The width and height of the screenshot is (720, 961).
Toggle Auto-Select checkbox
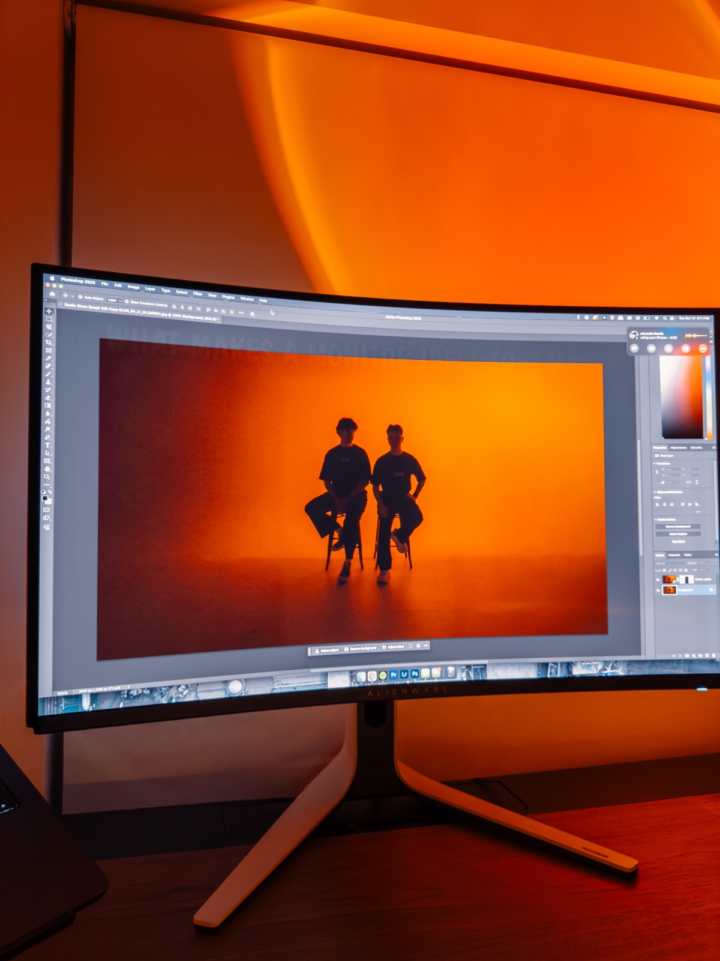80,297
